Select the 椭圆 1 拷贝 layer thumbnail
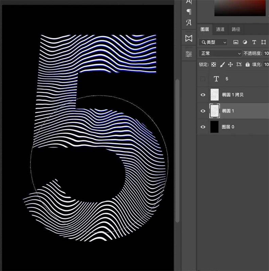The width and height of the screenshot is (269, 271). point(215,95)
